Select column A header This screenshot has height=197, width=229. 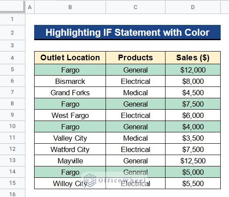30,7
